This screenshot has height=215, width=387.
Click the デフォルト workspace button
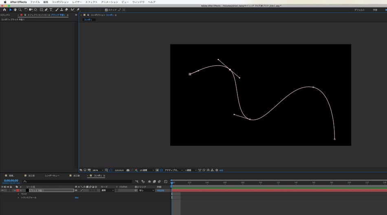coord(359,10)
